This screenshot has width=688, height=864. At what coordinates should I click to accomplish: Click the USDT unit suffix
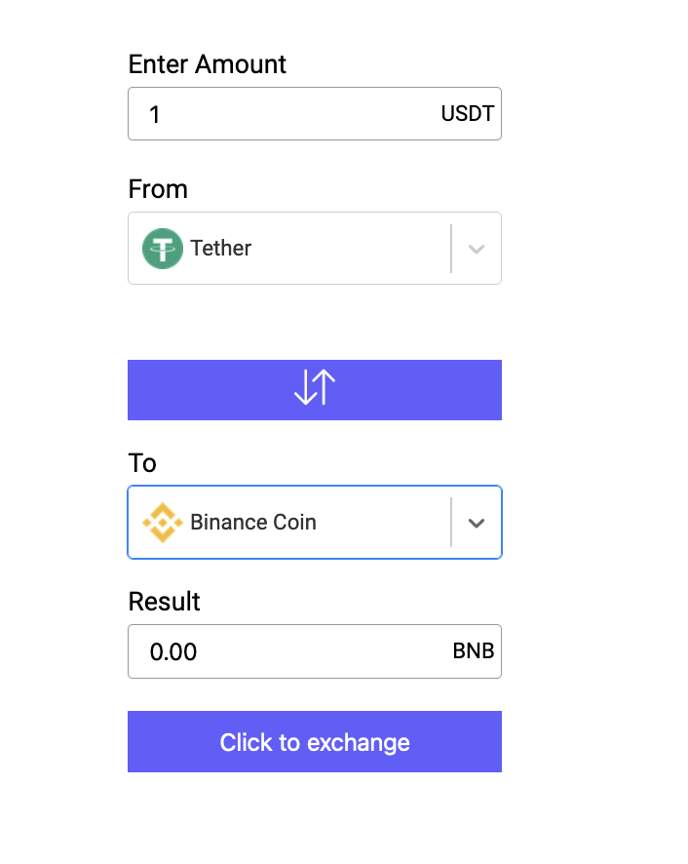pos(467,113)
